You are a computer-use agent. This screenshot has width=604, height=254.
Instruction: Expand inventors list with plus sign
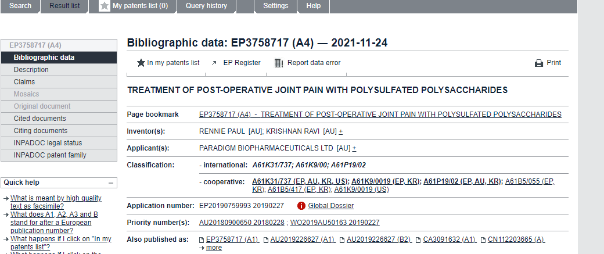point(341,131)
